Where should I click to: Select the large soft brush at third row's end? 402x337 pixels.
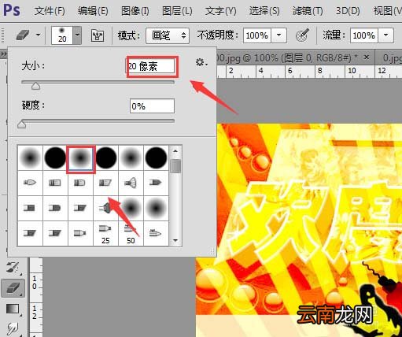coord(156,208)
